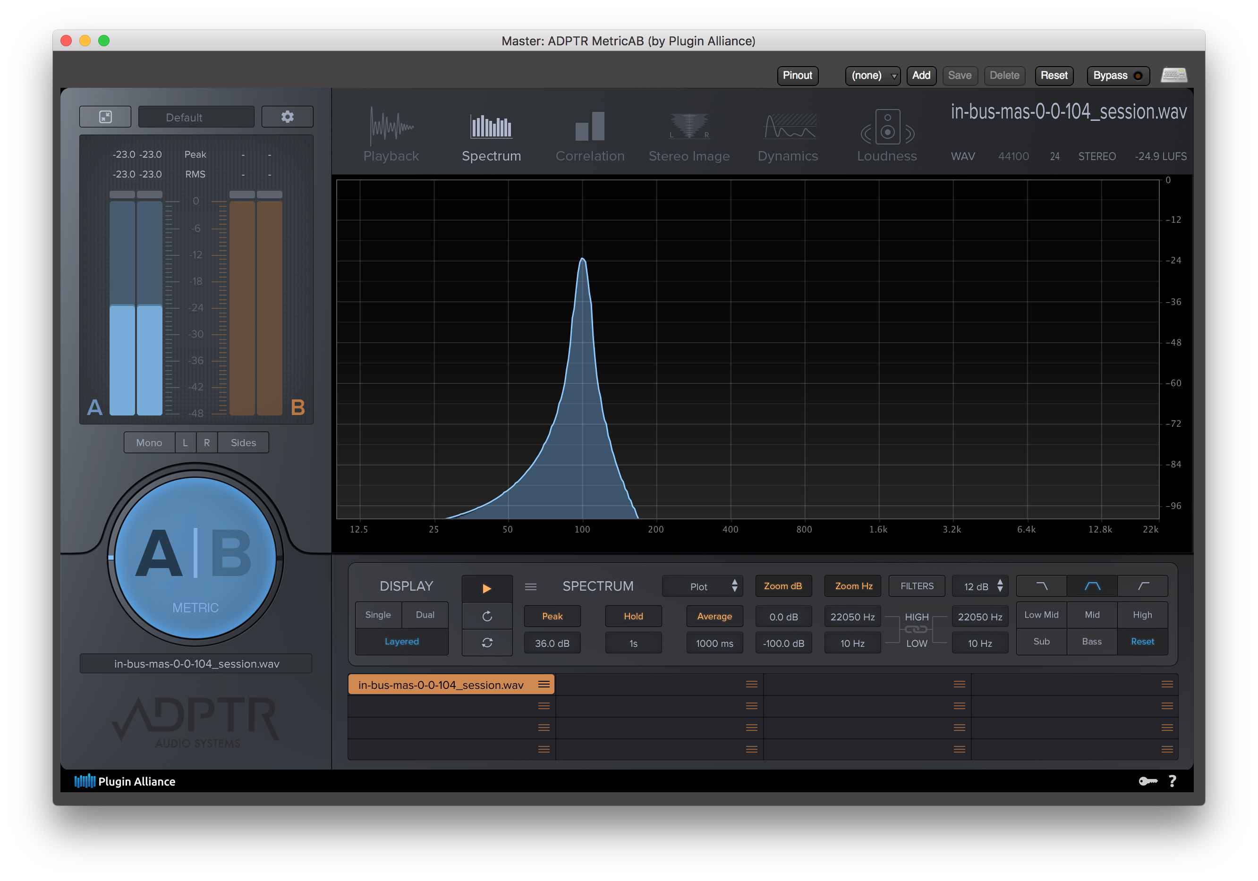Image resolution: width=1258 pixels, height=881 pixels.
Task: Click the Zoom Hz button
Action: [x=853, y=586]
